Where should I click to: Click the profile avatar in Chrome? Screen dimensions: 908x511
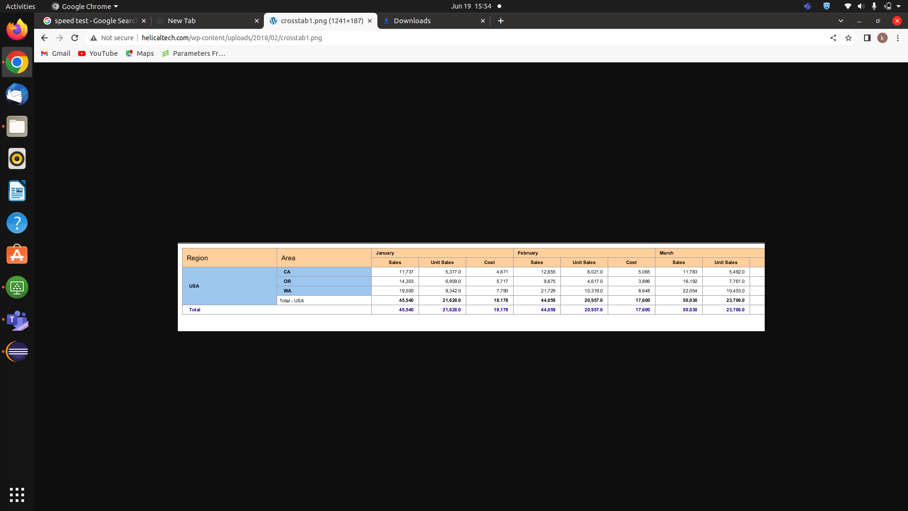[x=882, y=38]
